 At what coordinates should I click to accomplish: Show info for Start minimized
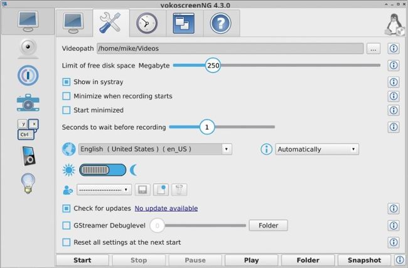[x=394, y=110]
